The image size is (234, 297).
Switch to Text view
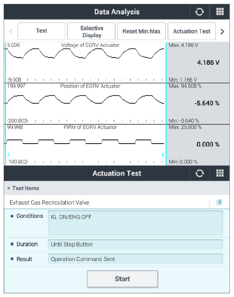pyautogui.click(x=41, y=31)
